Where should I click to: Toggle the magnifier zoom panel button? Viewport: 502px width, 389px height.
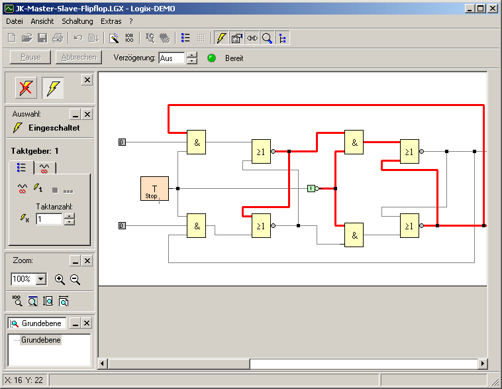[x=267, y=38]
